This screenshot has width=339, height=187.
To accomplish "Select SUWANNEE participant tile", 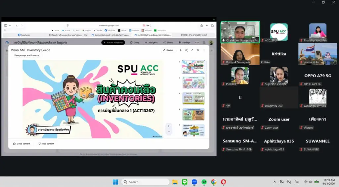I will pos(317,141).
